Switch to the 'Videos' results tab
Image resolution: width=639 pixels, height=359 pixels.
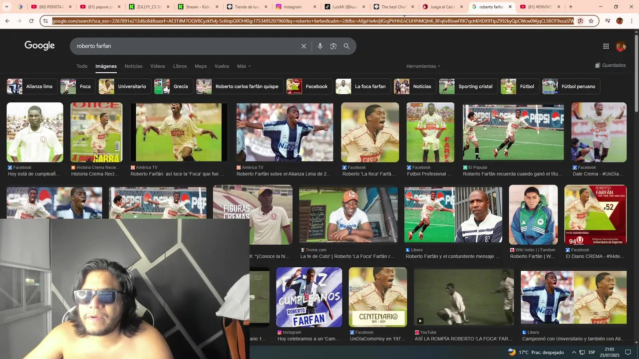[158, 66]
